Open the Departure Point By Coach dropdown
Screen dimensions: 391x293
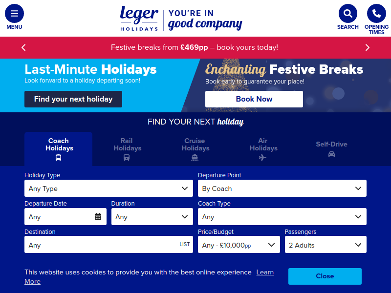[282, 188]
